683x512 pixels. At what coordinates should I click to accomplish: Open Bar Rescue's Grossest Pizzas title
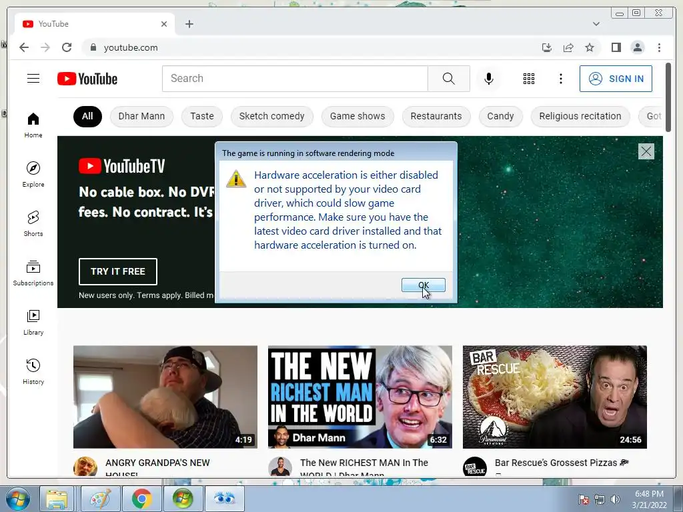(x=562, y=463)
